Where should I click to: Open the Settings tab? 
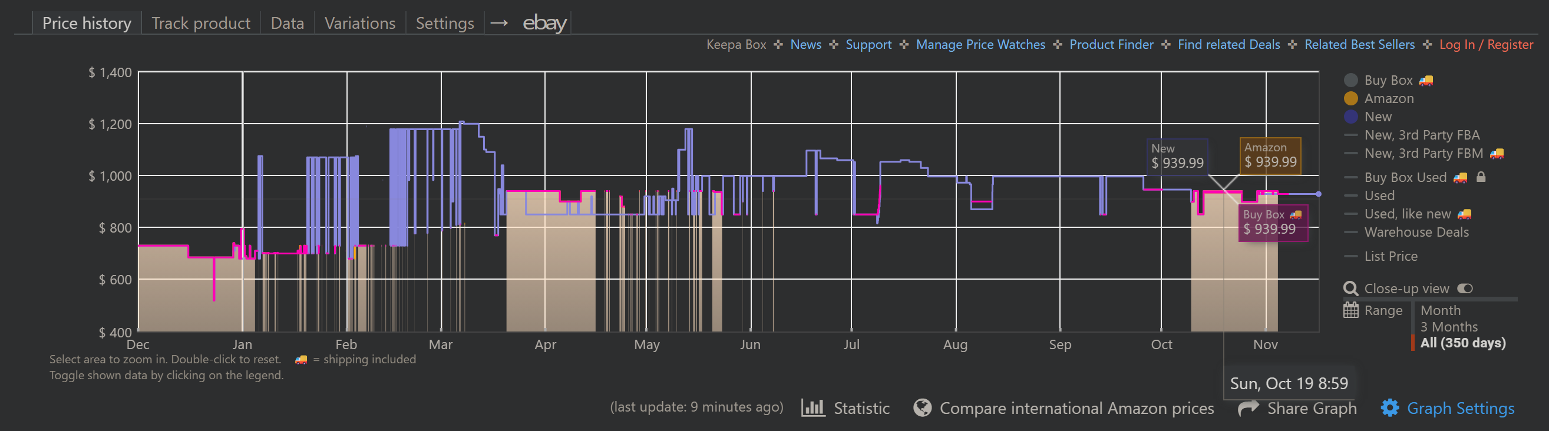coord(445,23)
